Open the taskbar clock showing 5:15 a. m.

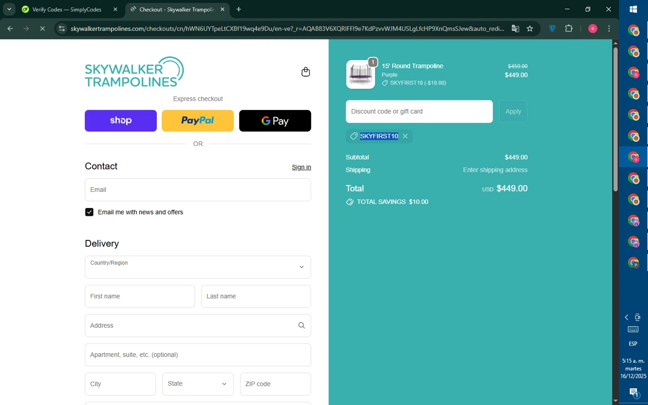[x=633, y=368]
